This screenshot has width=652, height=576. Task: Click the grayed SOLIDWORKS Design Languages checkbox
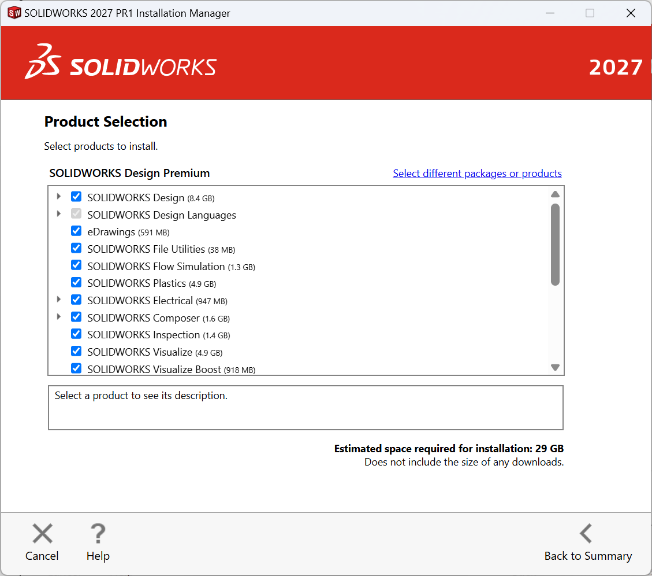[76, 213]
